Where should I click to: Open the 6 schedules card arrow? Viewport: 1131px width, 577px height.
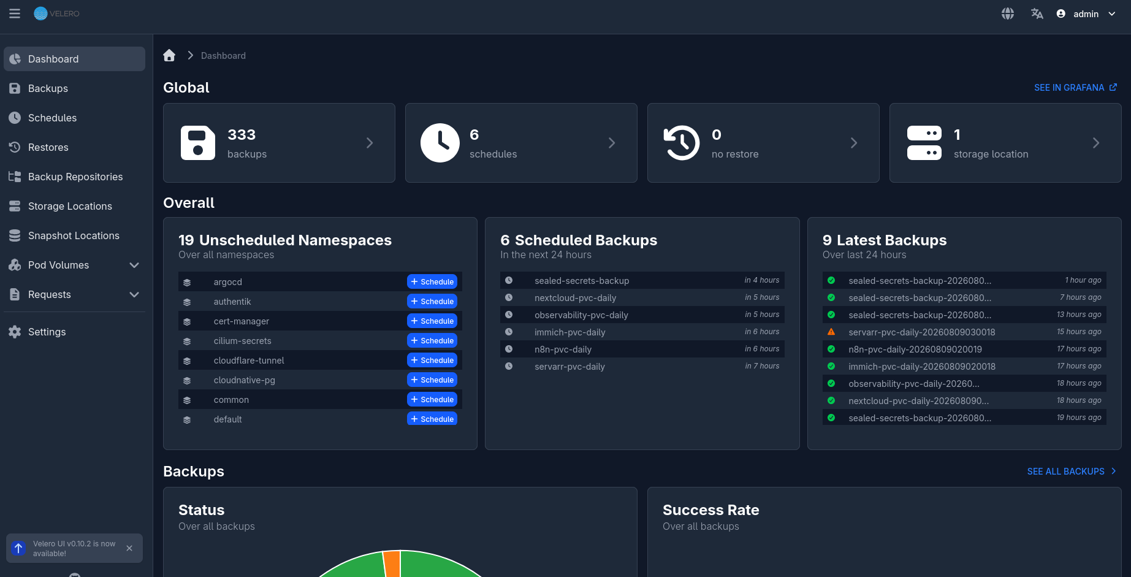(x=612, y=143)
